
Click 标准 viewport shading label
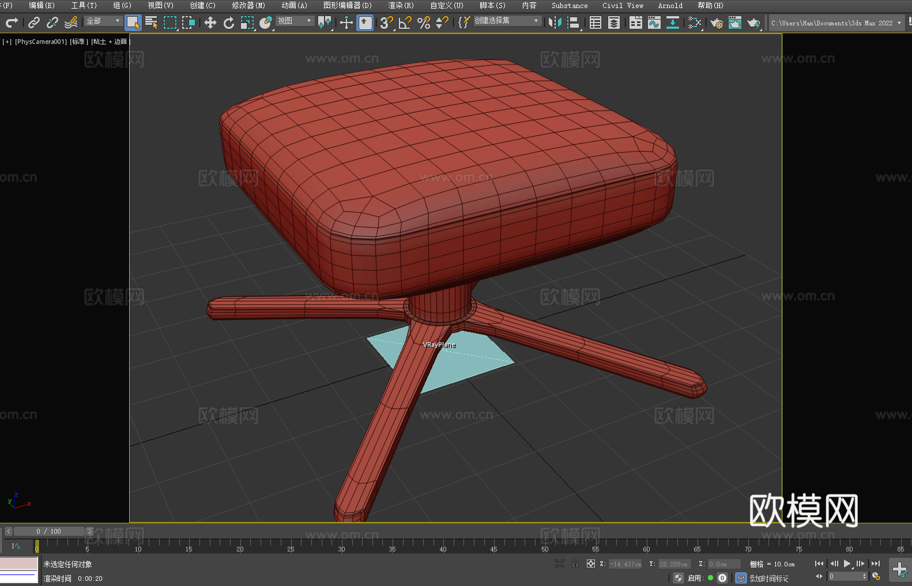pyautogui.click(x=79, y=41)
